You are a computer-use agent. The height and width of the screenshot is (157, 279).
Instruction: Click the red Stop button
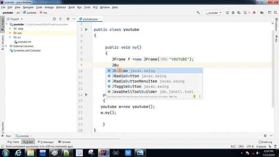pos(254,13)
